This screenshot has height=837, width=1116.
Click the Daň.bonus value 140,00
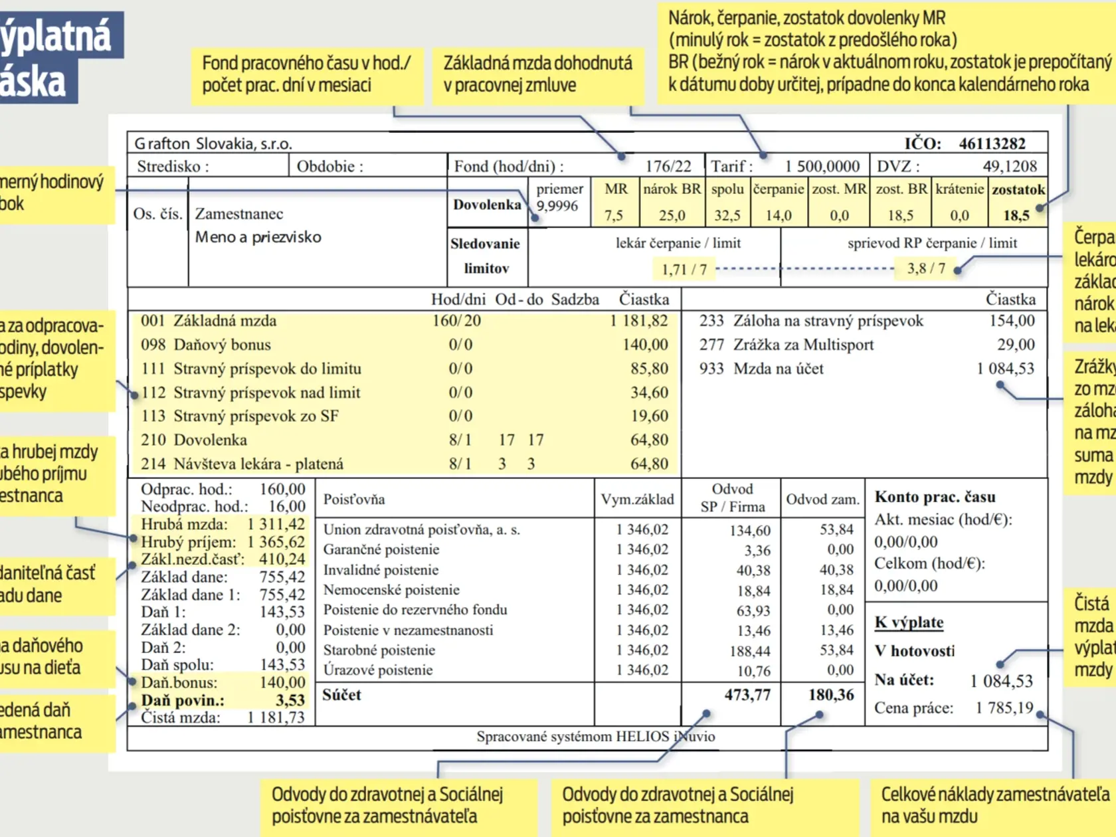pyautogui.click(x=282, y=682)
